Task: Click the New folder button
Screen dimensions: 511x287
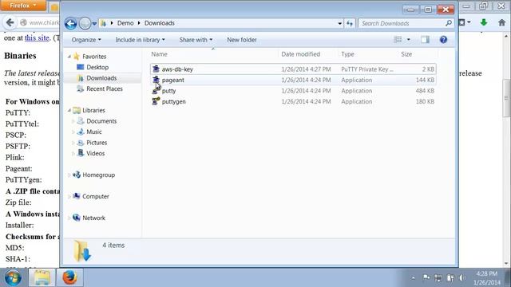Action: click(242, 40)
